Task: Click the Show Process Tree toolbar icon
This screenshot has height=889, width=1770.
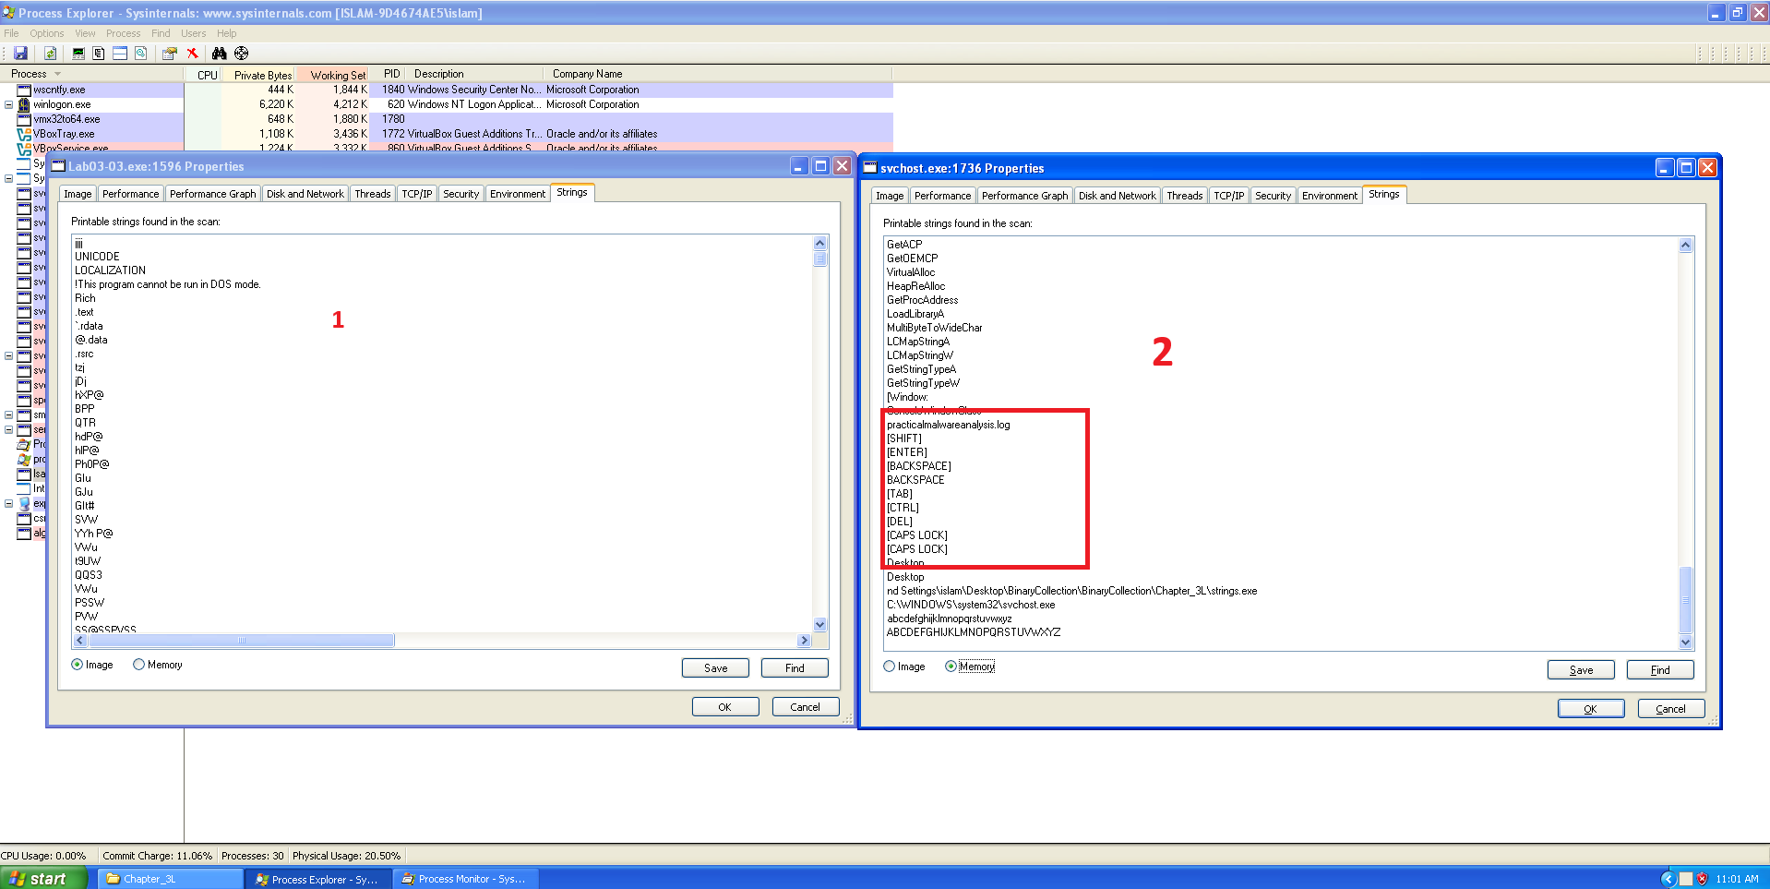Action: coord(99,54)
